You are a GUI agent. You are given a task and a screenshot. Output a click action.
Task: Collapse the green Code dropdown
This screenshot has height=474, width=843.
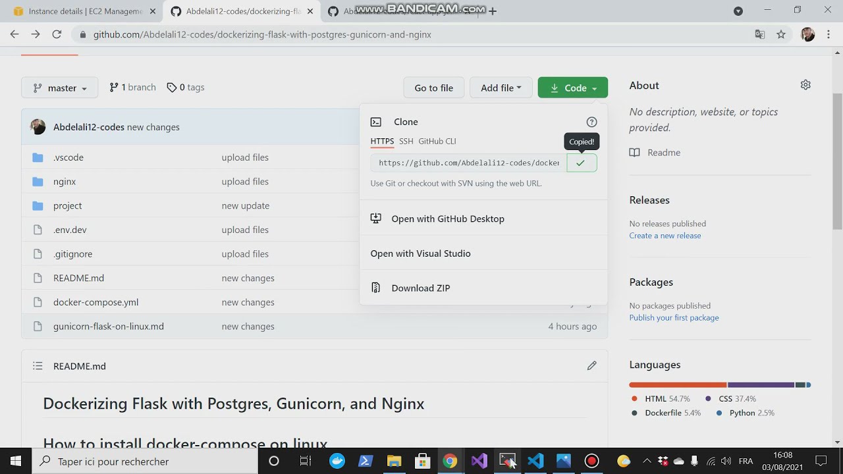point(572,88)
